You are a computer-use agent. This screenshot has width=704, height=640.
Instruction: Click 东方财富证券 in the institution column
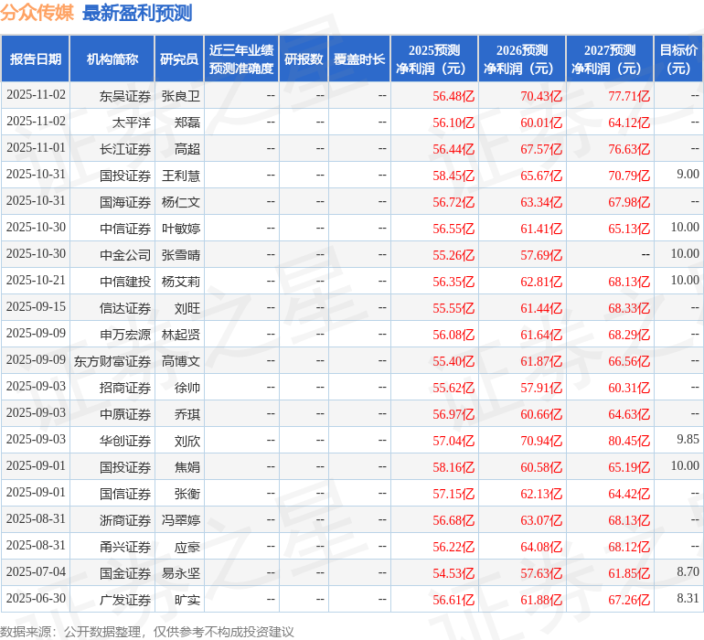(x=112, y=361)
